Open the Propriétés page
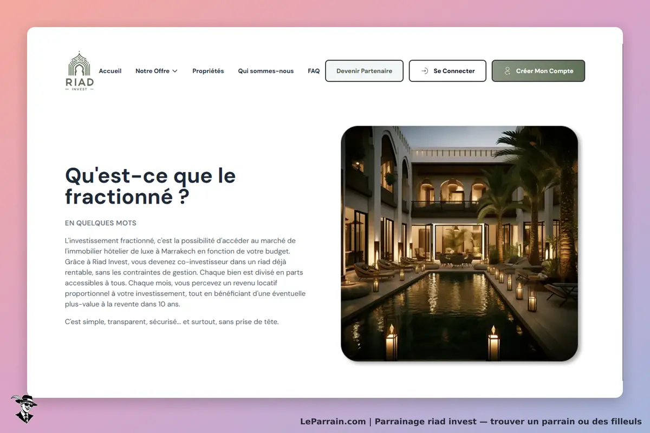This screenshot has width=650, height=433. click(x=208, y=71)
